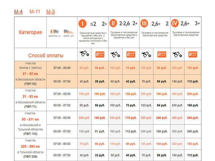Click the '175 руб.' price cell
This screenshot has height=161, width=215.
click(131, 118)
